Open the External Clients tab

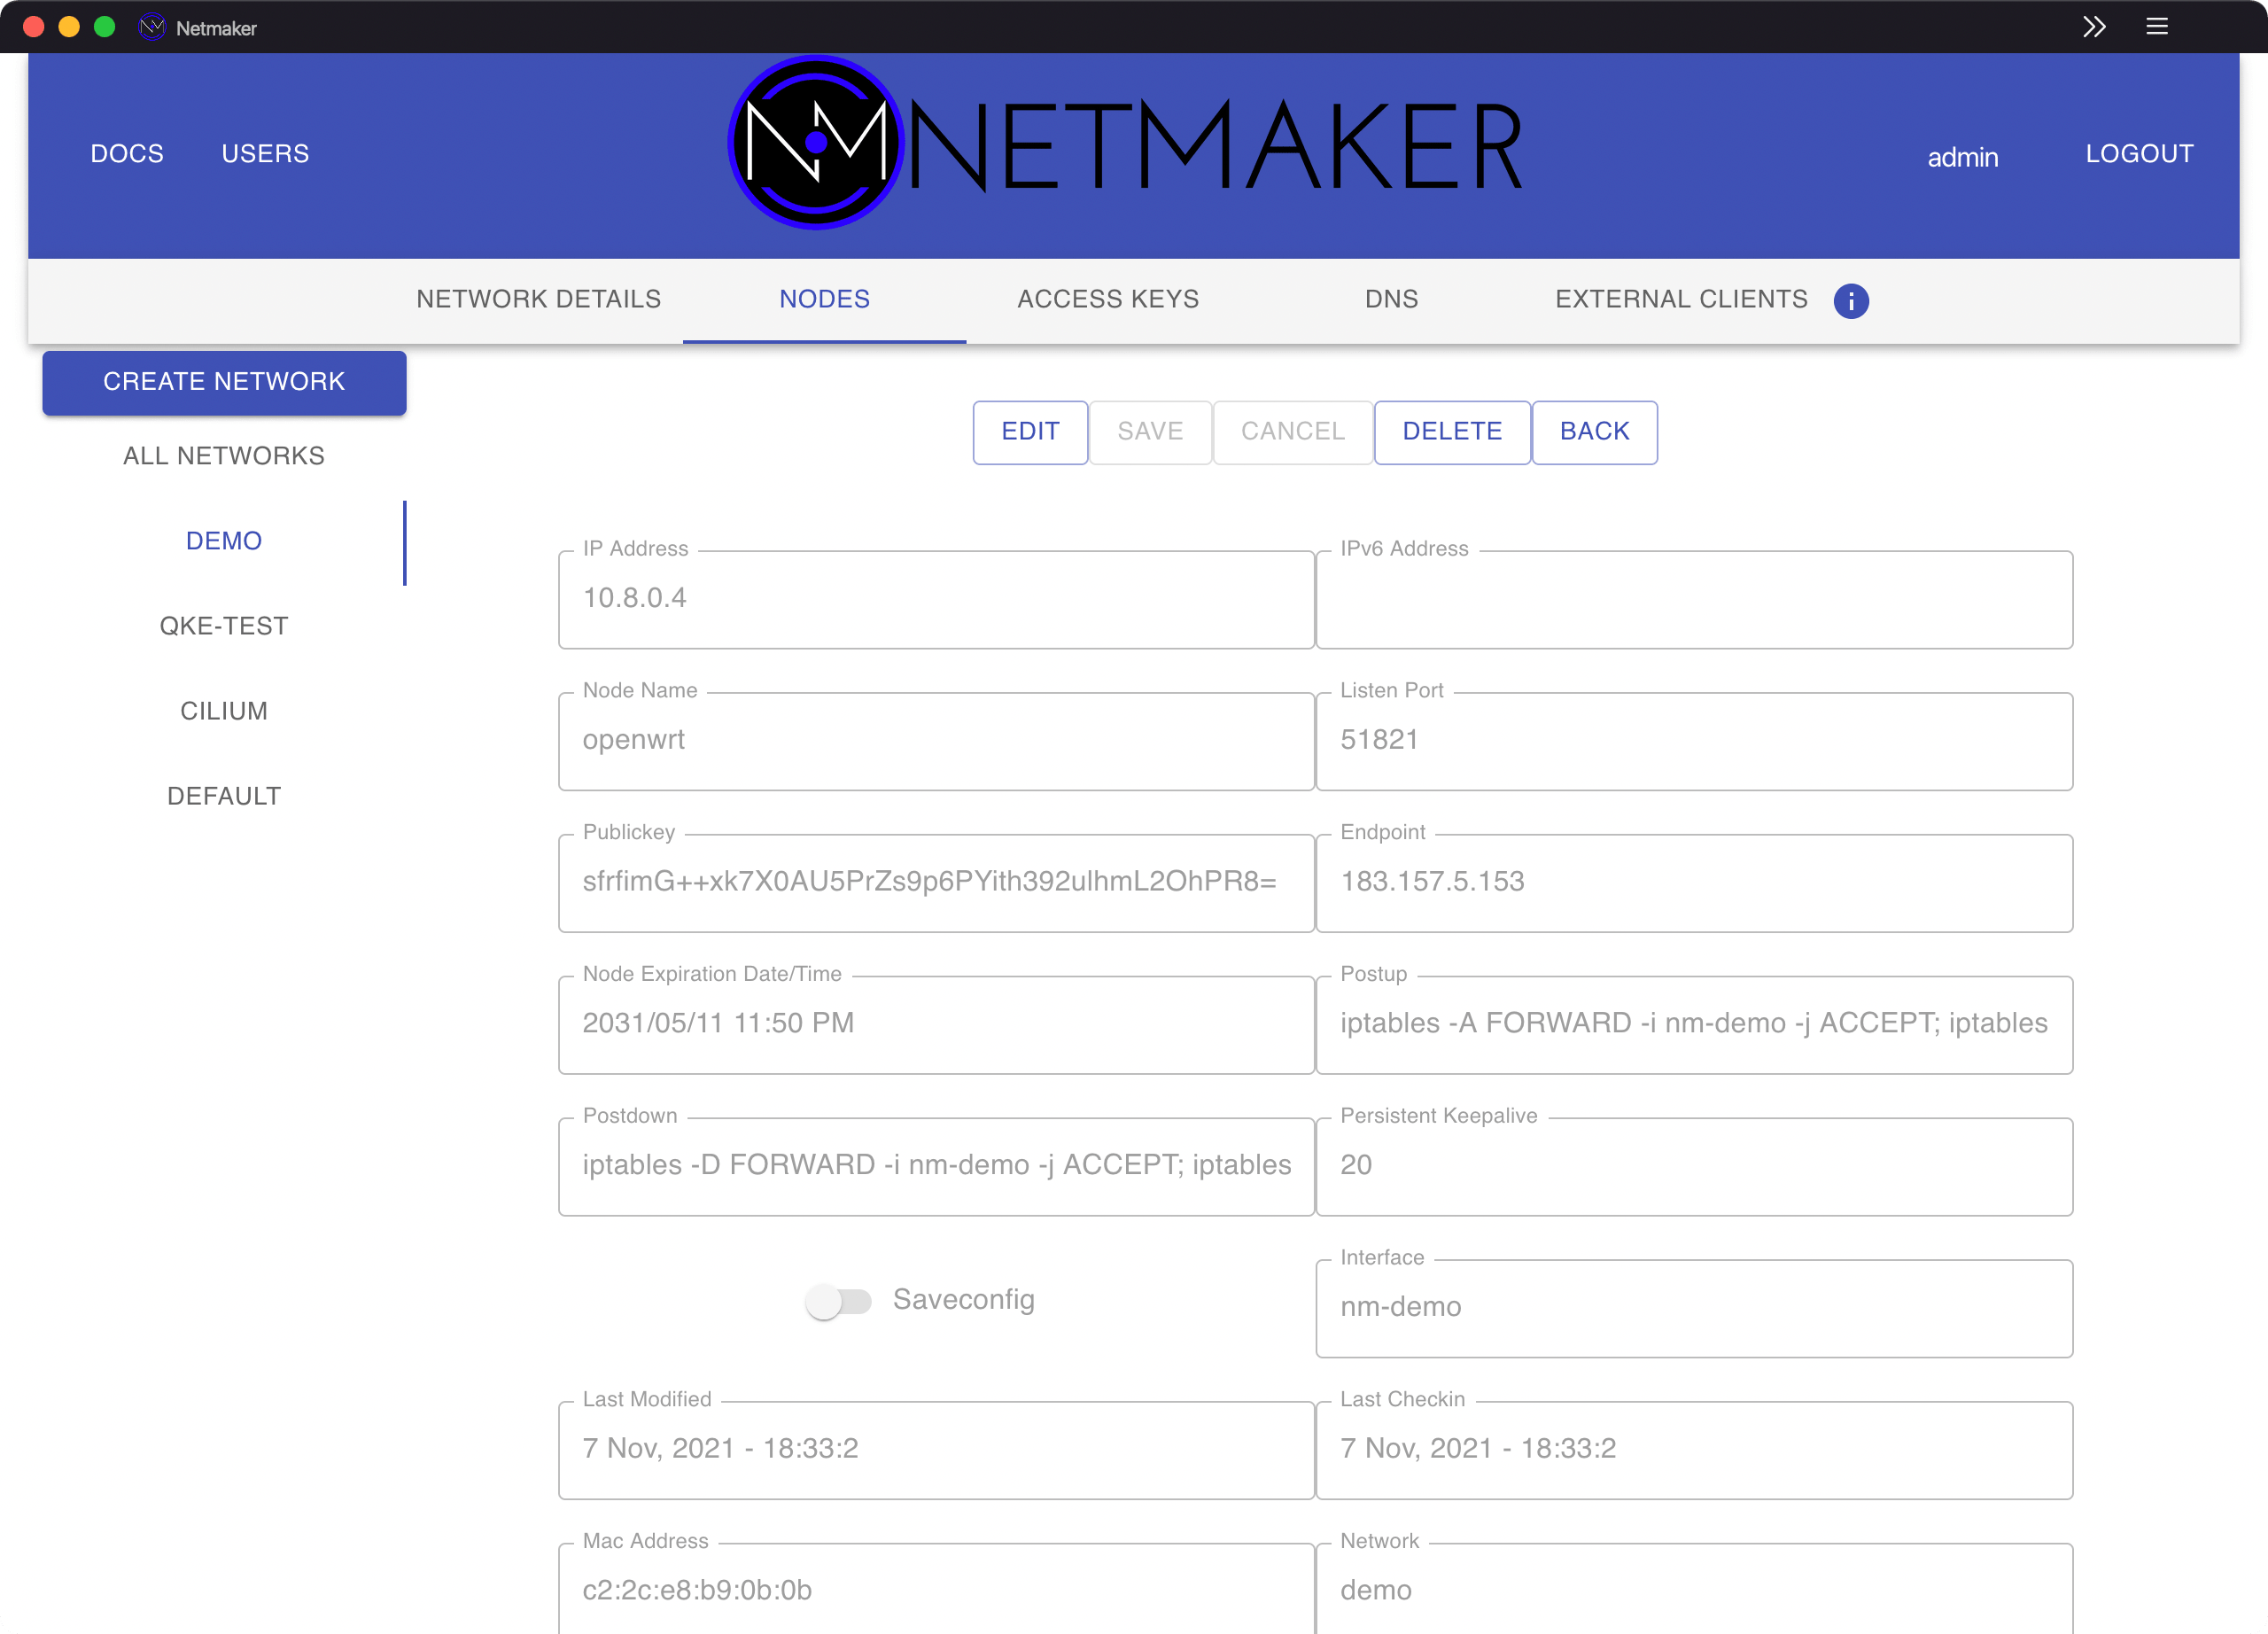click(x=1680, y=298)
